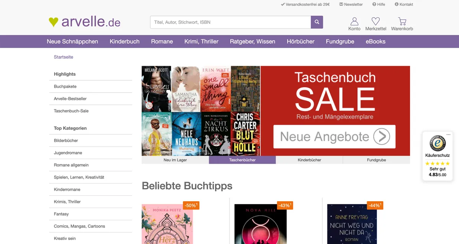Open the Warenkorb shopping cart icon
This screenshot has width=459, height=244.
[x=401, y=21]
